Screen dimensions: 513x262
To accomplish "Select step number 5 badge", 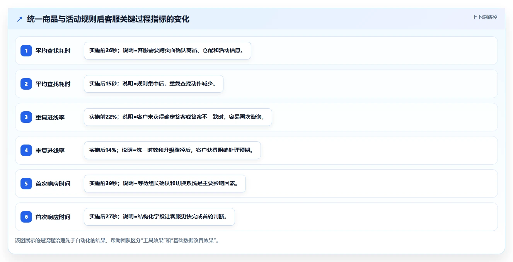I will tap(26, 184).
